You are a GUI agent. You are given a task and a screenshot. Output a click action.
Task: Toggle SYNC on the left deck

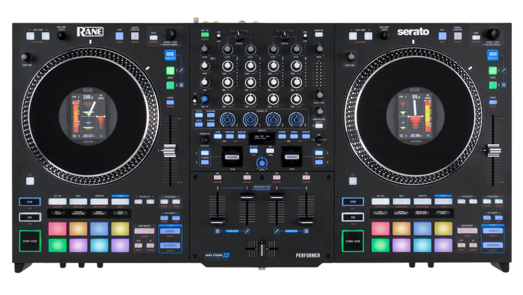pos(30,202)
